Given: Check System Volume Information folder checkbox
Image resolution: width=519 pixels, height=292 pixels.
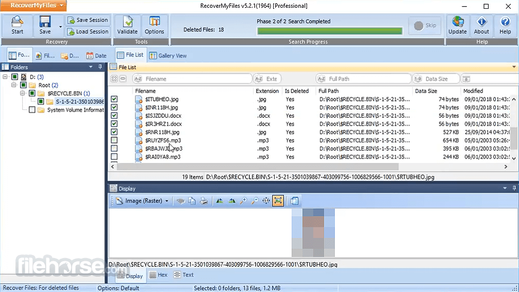Looking at the screenshot, I should (32, 110).
